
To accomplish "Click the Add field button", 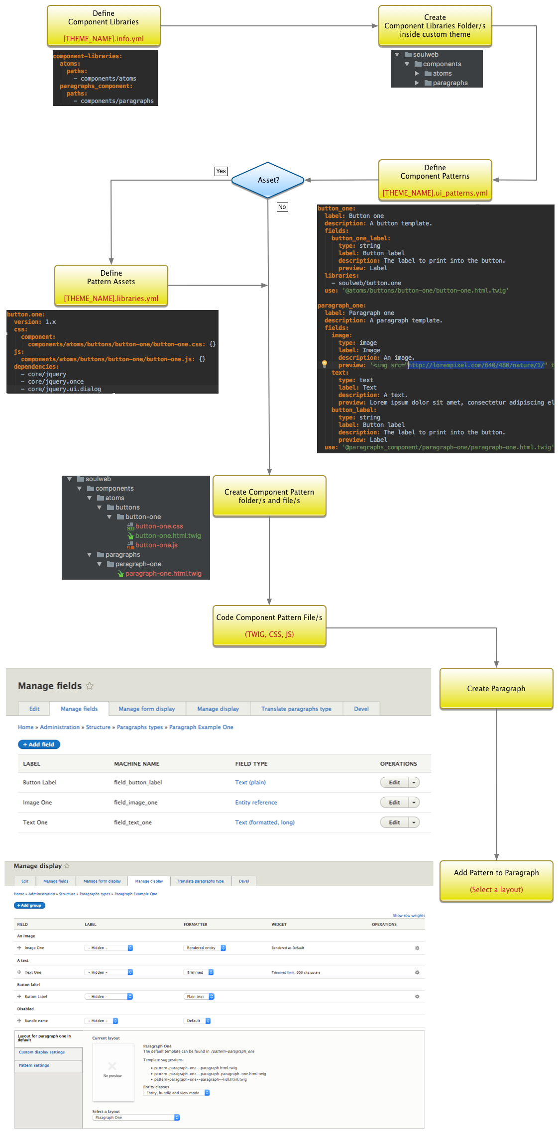I will [39, 744].
